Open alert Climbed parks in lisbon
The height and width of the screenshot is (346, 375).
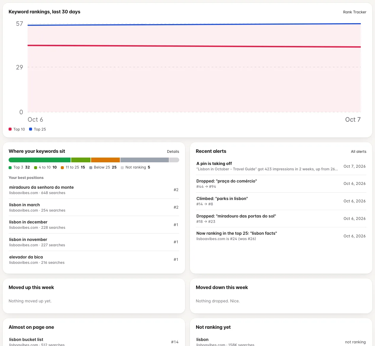281,201
